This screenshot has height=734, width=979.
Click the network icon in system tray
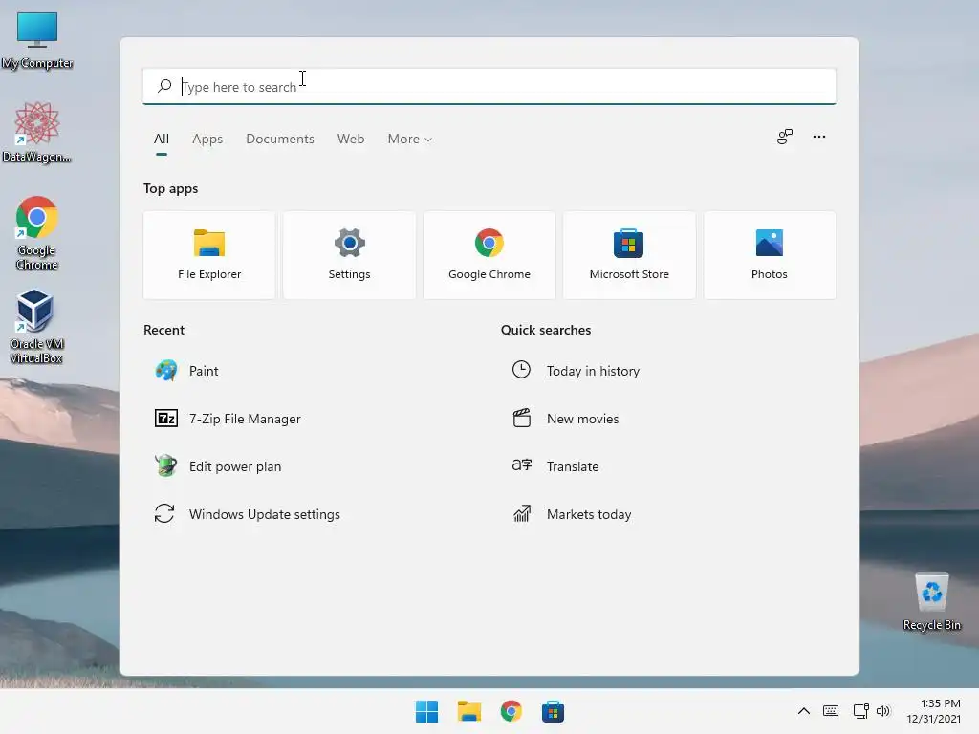tap(861, 711)
